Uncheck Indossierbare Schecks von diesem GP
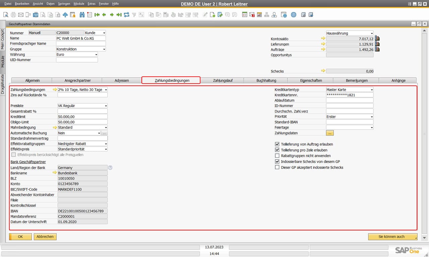429x257 pixels. pos(277,162)
